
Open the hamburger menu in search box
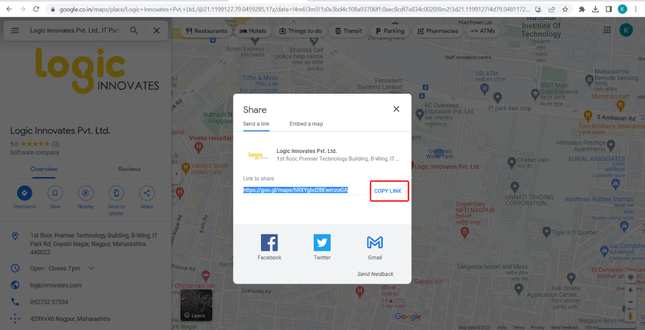pos(15,31)
